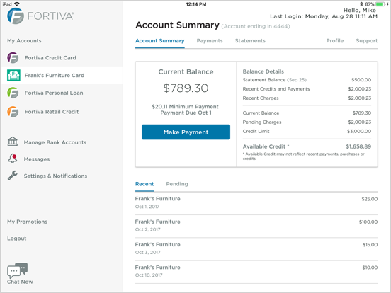Select Frank's Furniture Oct 2, 2017 transaction
The width and height of the screenshot is (391, 293).
[256, 226]
